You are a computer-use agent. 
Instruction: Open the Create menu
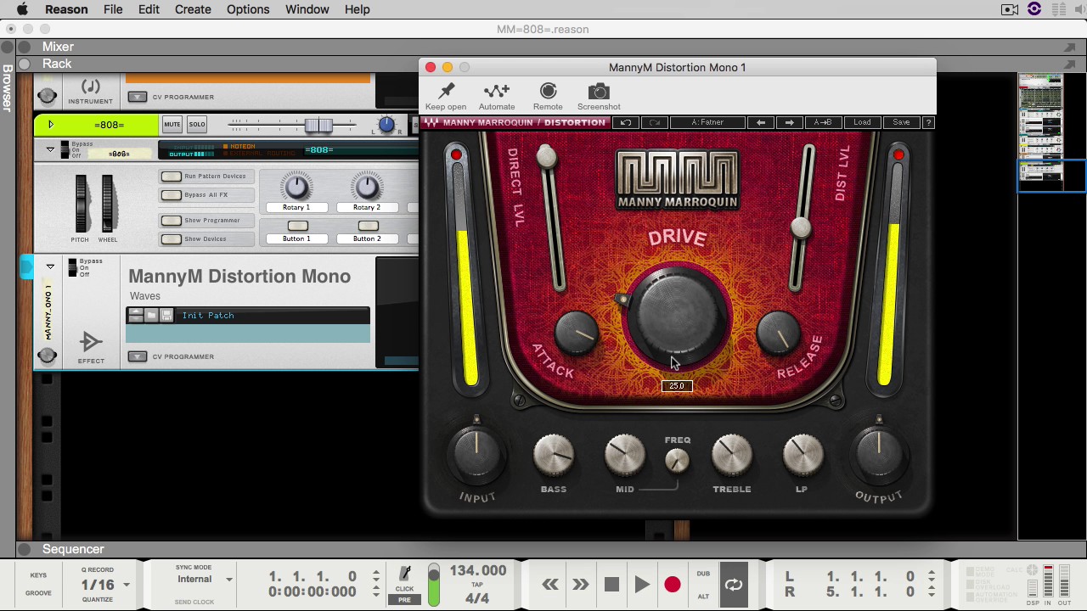tap(193, 9)
